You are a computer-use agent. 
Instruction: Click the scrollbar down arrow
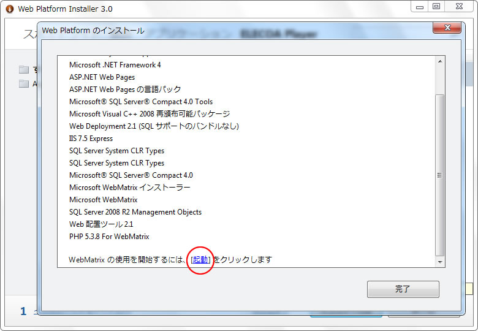(x=439, y=262)
